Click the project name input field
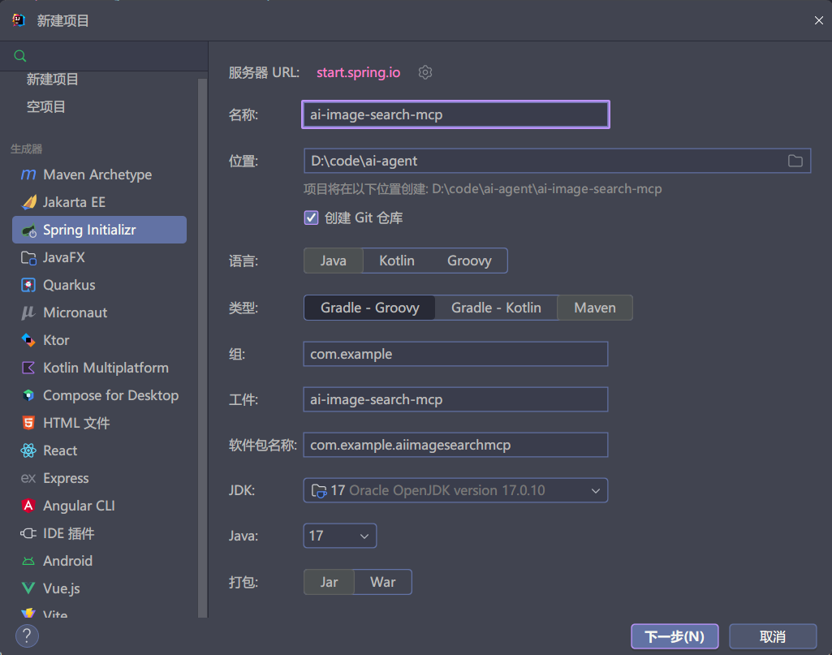This screenshot has height=655, width=832. (455, 114)
